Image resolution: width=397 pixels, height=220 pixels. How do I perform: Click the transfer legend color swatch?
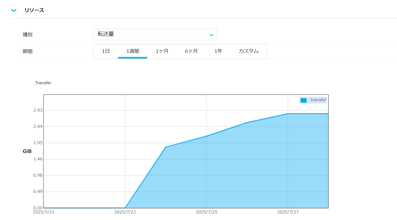tap(303, 100)
